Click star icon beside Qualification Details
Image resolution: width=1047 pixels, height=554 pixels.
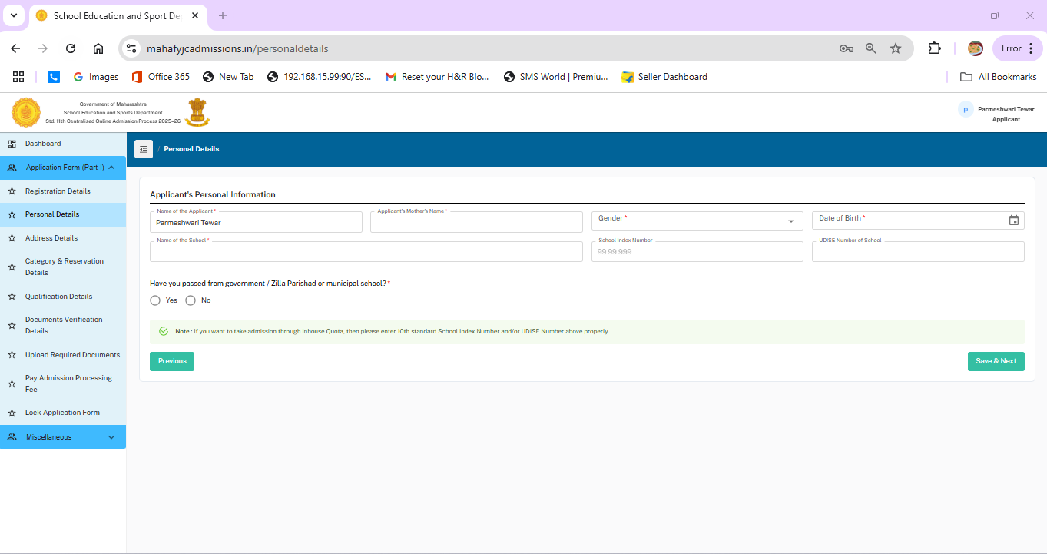coord(12,297)
